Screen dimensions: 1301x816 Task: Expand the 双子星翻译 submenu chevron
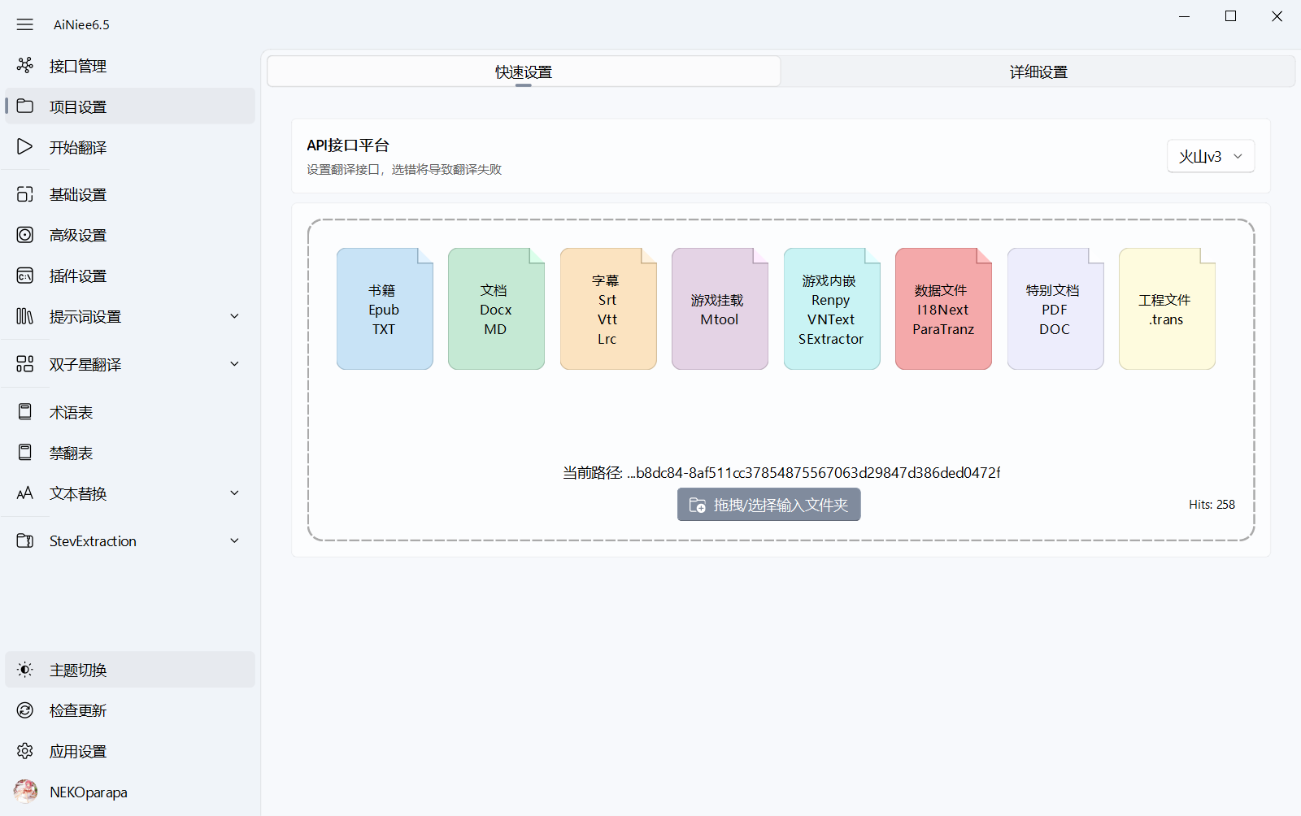click(x=234, y=364)
